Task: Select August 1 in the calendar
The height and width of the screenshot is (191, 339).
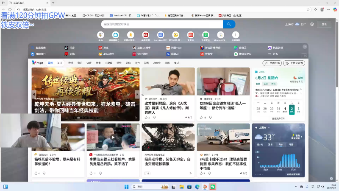Action: [x=285, y=110]
